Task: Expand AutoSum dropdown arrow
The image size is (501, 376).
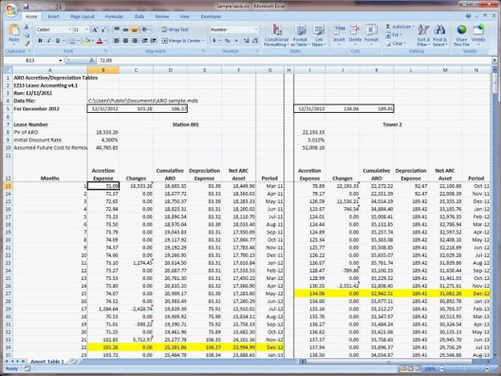Action: 413,27
